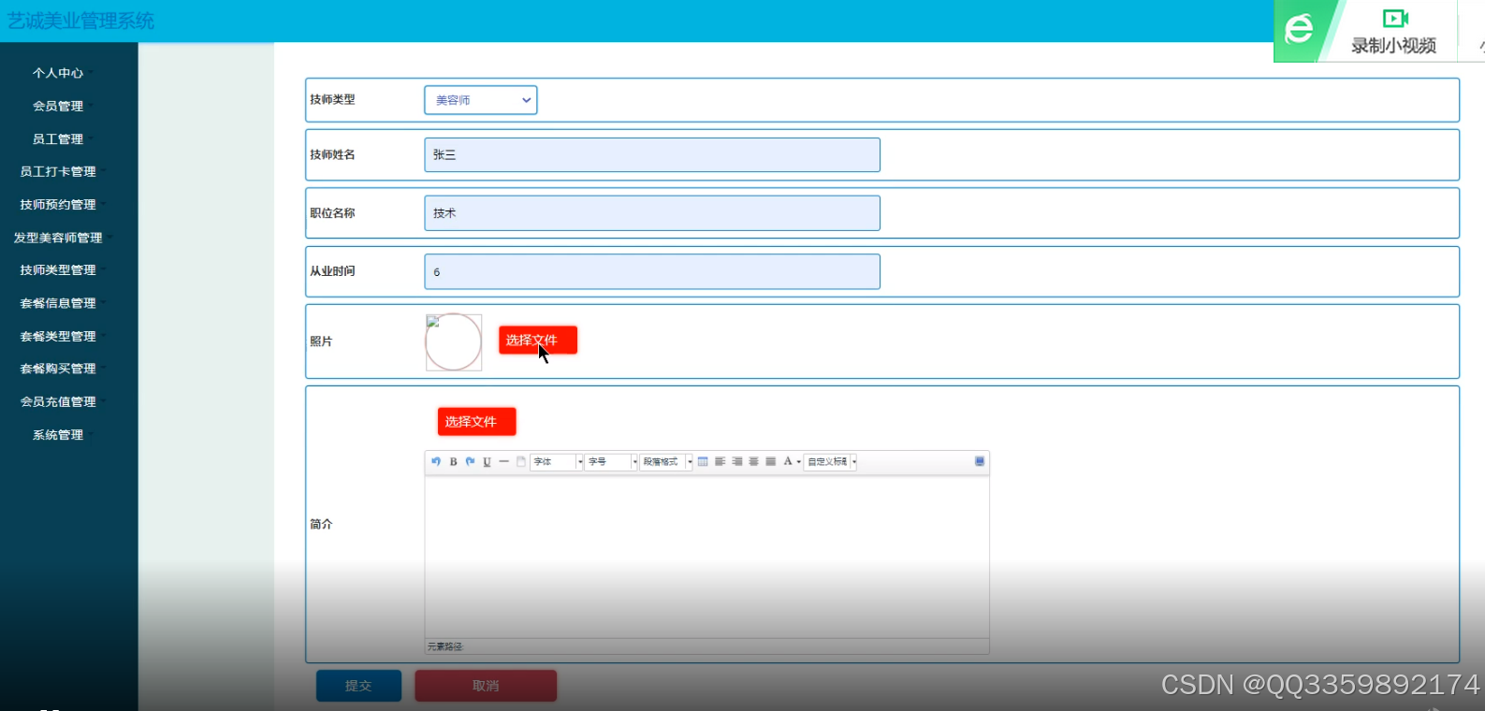The image size is (1485, 711).
Task: Click the 取消 cancel button
Action: (486, 686)
